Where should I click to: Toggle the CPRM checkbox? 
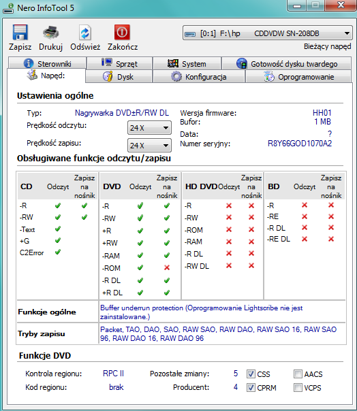(251, 387)
